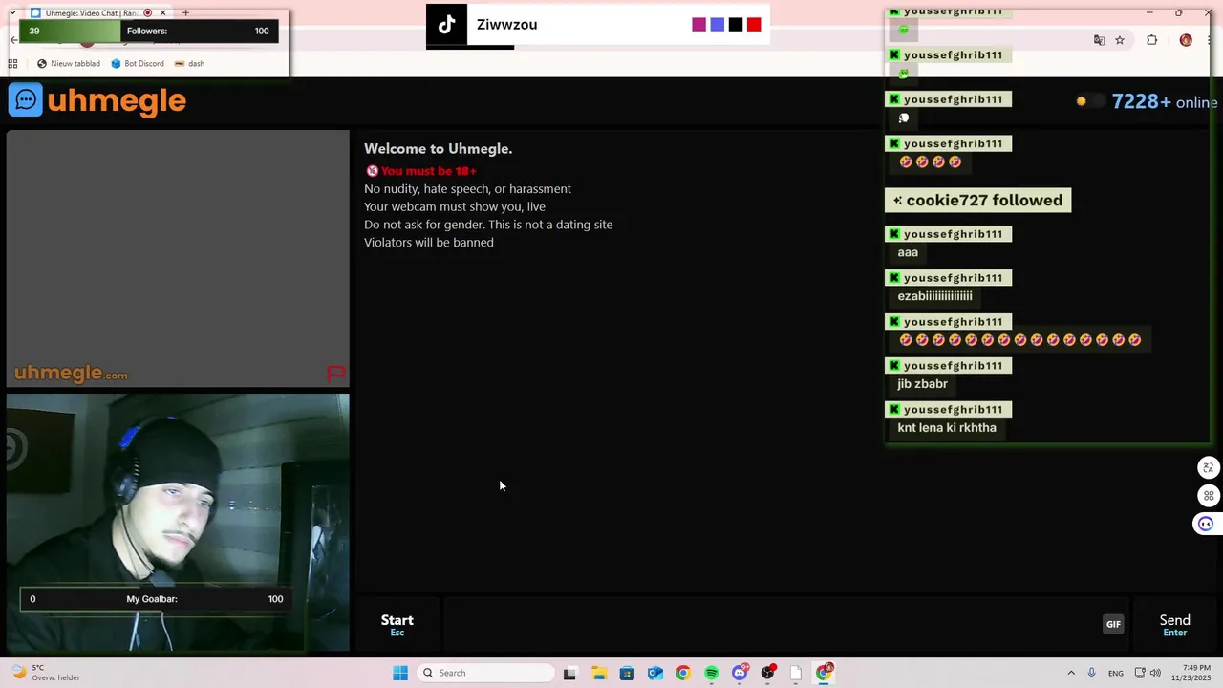Open OBS Studio from the taskbar
The height and width of the screenshot is (688, 1223).
(768, 673)
